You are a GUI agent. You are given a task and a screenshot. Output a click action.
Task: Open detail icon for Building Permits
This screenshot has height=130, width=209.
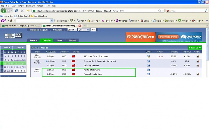[x=148, y=65]
